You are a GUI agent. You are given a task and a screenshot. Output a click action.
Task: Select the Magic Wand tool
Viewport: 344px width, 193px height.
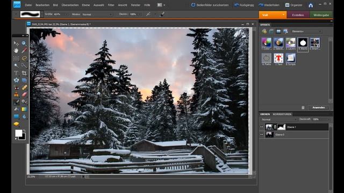[x=16, y=65]
